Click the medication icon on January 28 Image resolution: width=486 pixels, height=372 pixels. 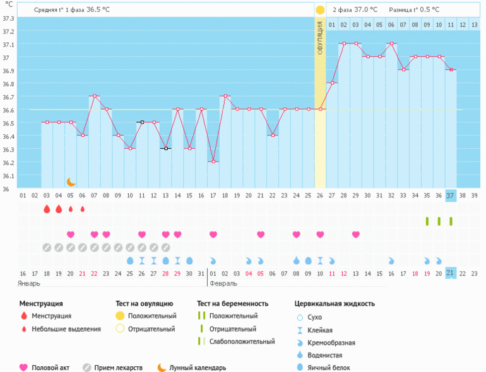tap(165, 247)
